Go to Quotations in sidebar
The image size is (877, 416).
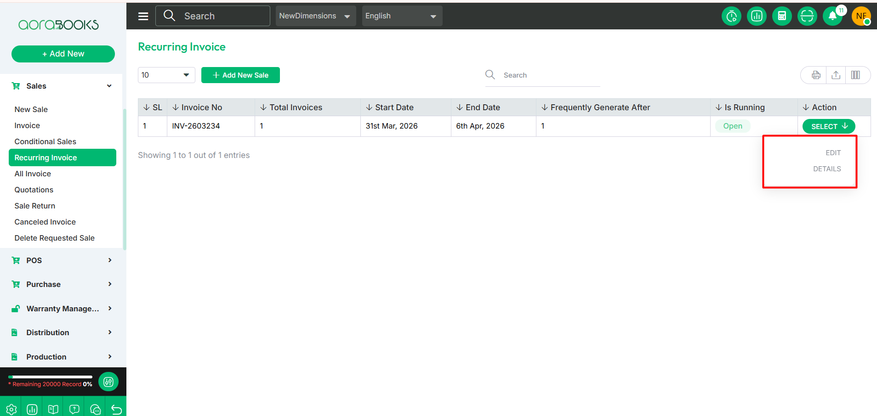point(34,190)
